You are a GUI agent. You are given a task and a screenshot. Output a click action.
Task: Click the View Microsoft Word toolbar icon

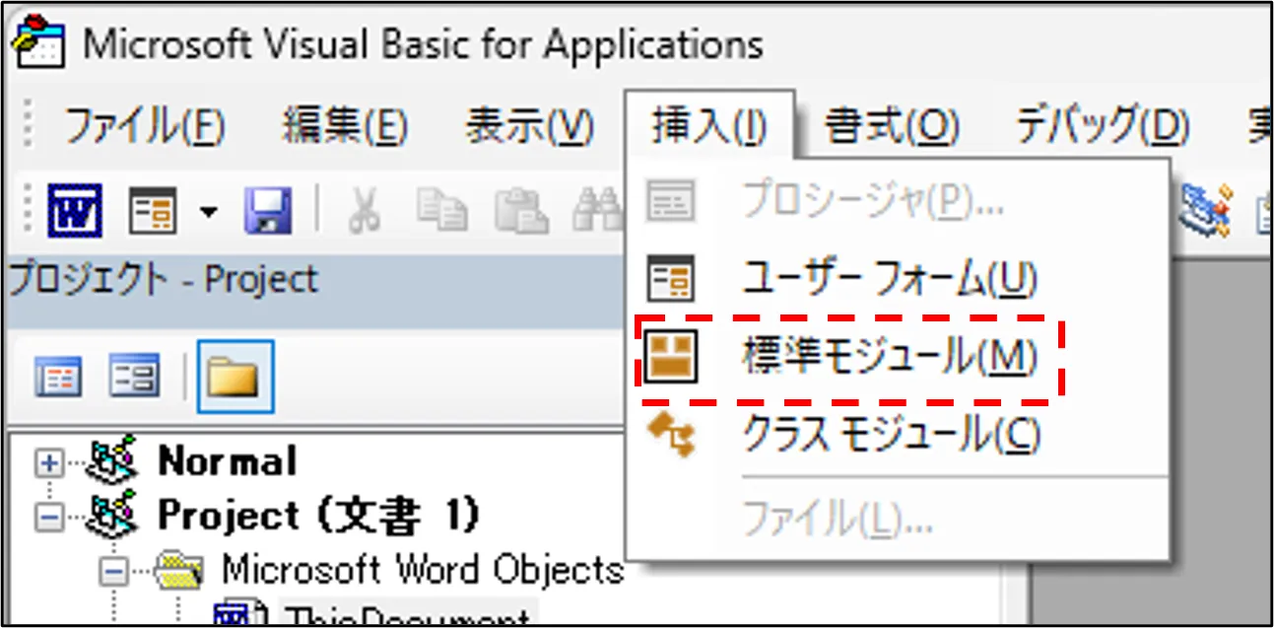coord(75,211)
